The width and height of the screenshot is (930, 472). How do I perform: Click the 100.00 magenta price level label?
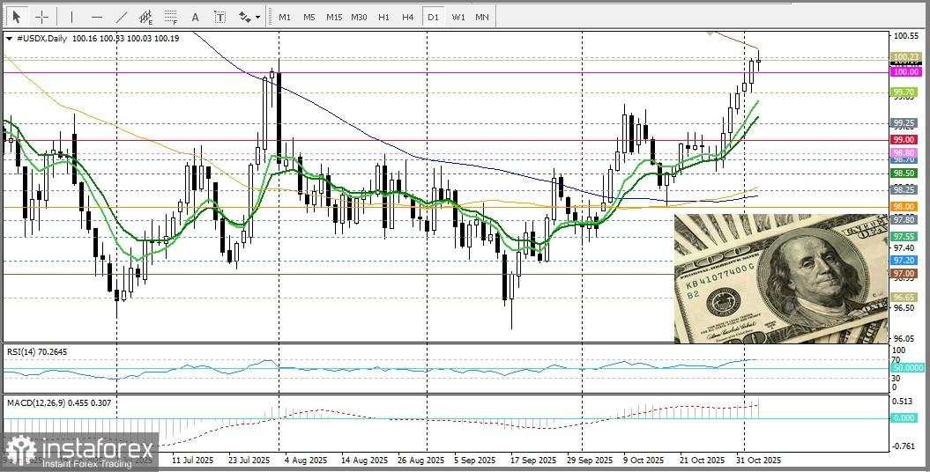[x=904, y=71]
